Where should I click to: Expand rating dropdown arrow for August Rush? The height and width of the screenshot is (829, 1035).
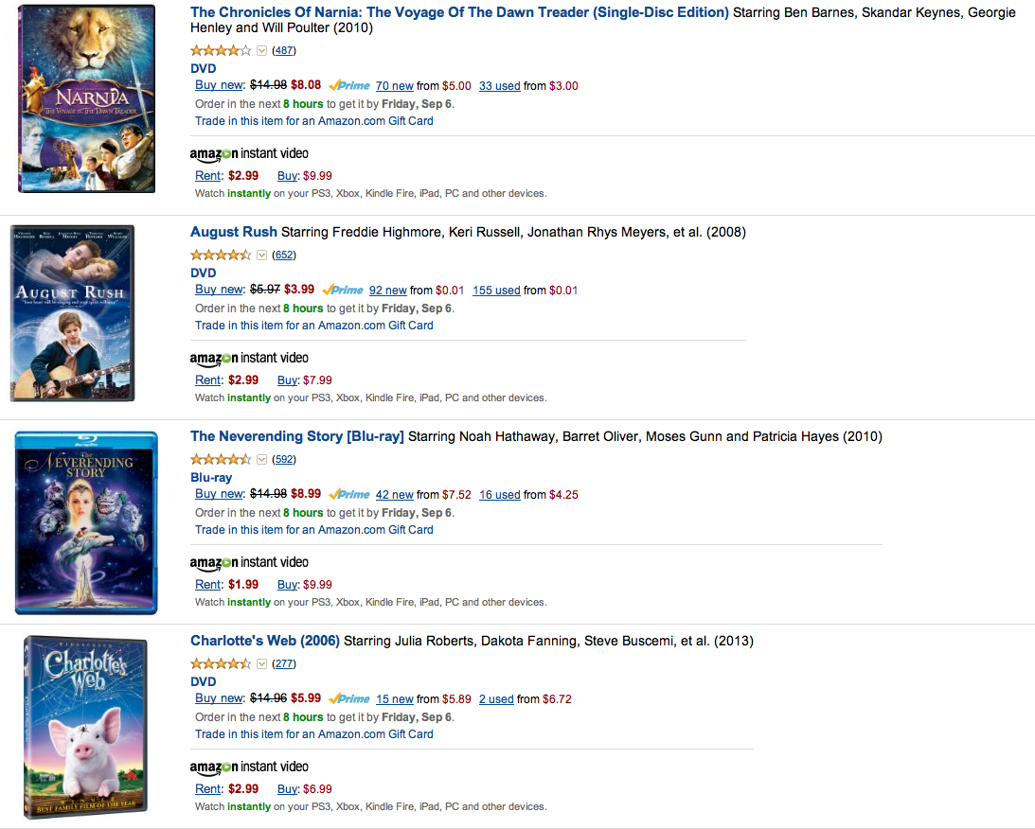click(x=262, y=255)
